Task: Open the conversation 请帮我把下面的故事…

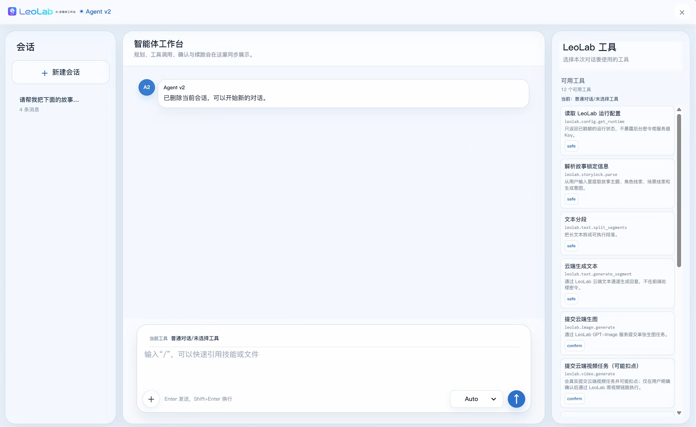Action: (61, 104)
